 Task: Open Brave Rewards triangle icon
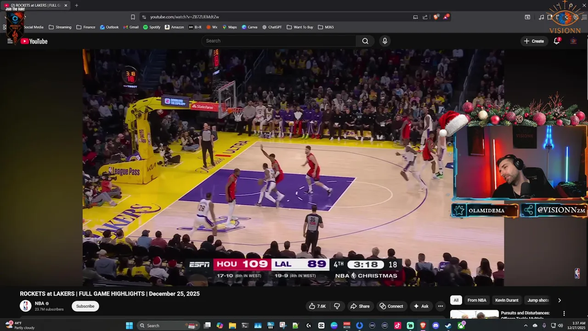[x=446, y=17]
